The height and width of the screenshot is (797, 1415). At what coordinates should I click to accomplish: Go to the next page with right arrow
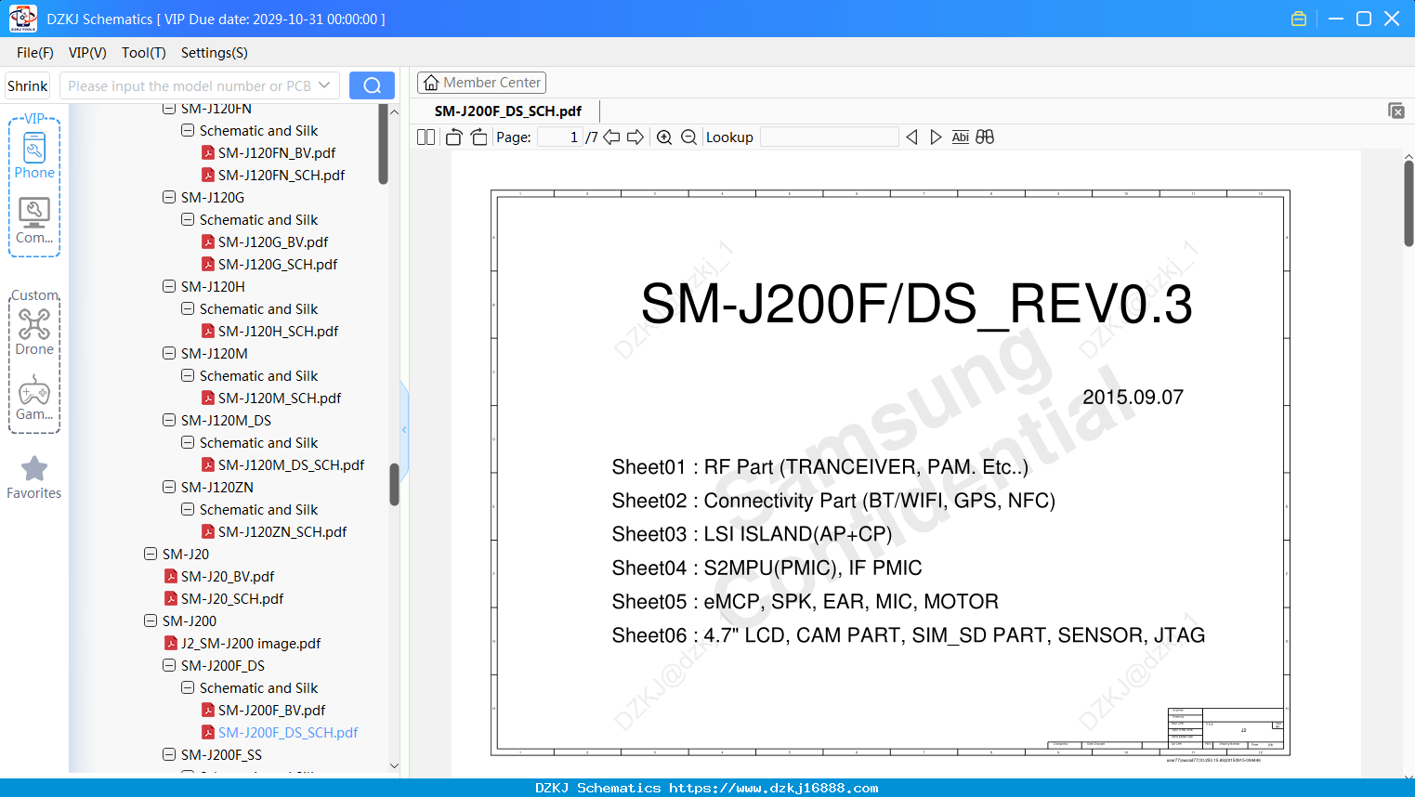click(635, 137)
